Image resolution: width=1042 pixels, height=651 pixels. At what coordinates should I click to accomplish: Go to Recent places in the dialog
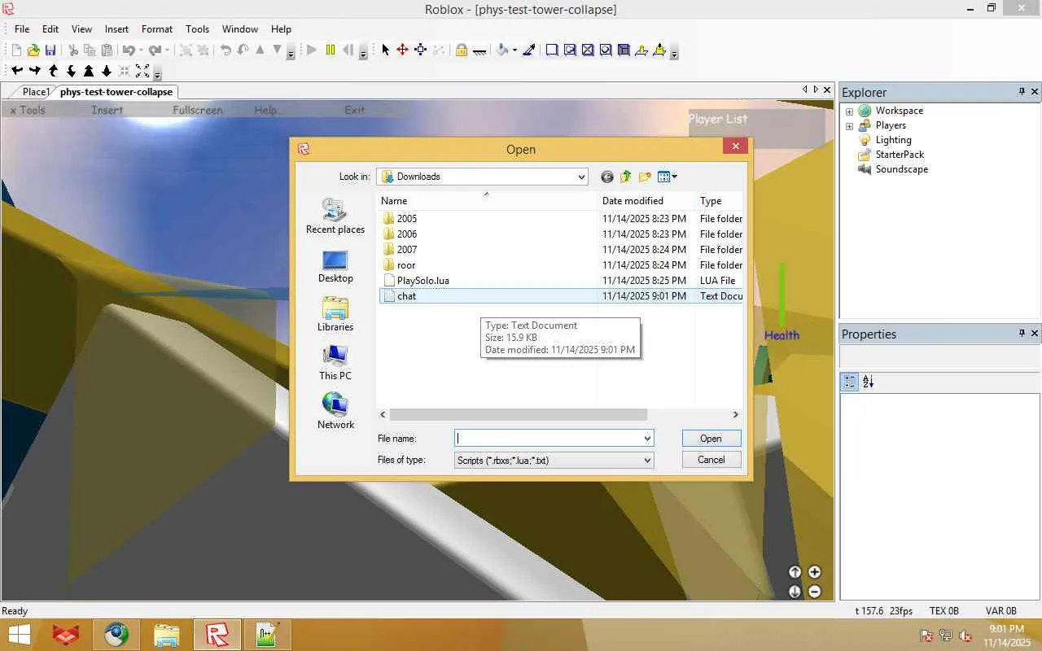click(x=335, y=216)
